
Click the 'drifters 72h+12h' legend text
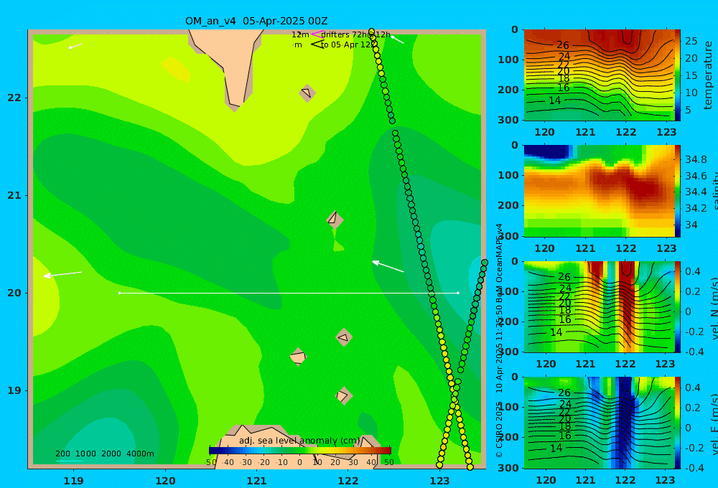[356, 34]
